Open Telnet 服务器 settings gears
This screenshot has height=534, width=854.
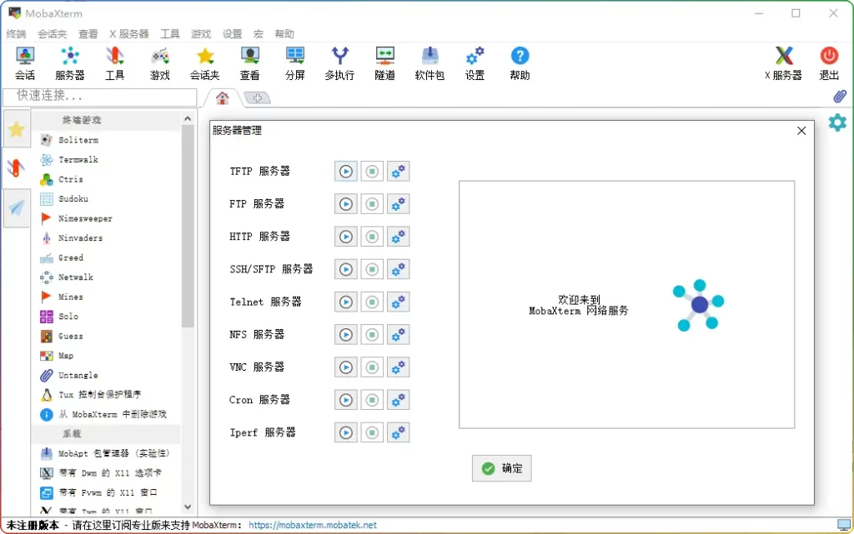[x=398, y=302]
